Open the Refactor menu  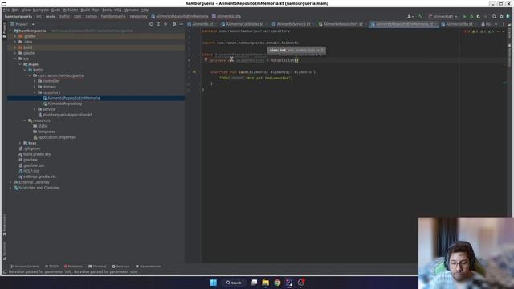click(x=71, y=10)
